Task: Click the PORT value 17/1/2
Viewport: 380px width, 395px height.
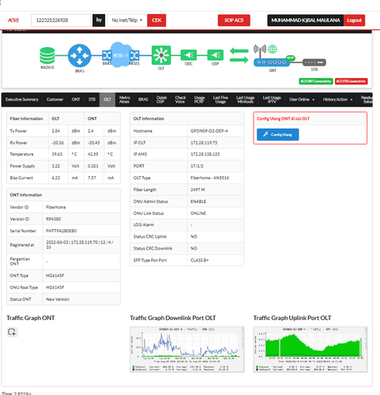Action: (197, 166)
